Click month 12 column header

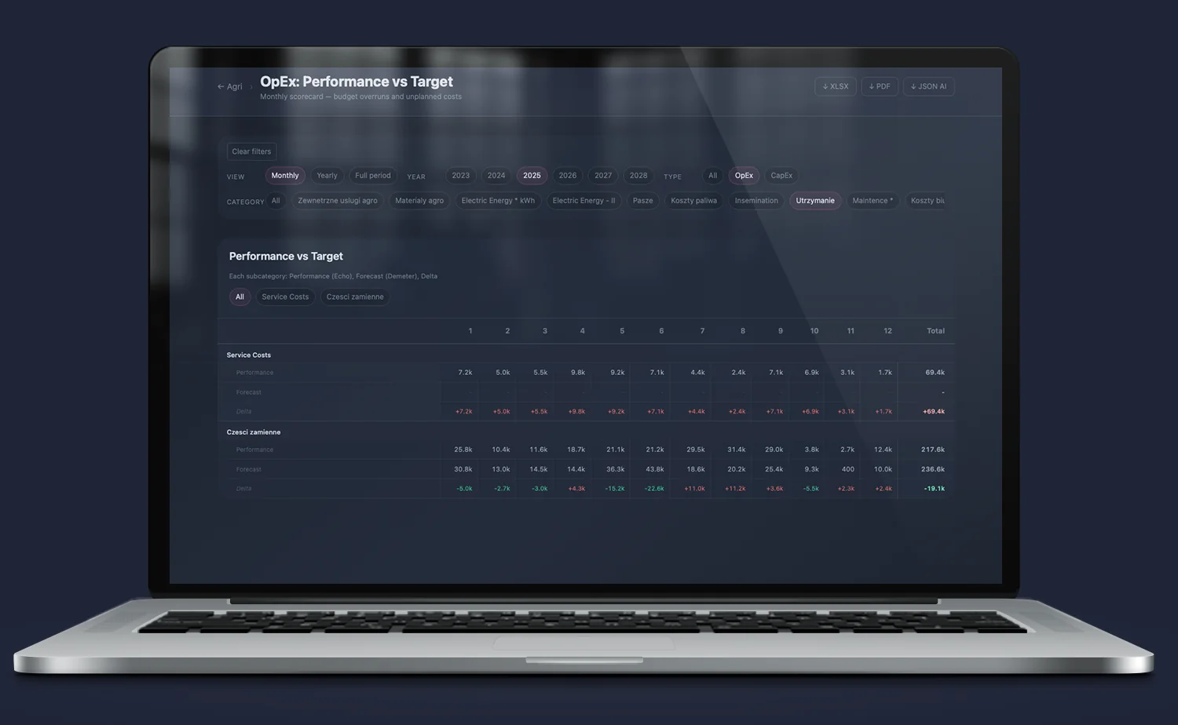point(887,331)
